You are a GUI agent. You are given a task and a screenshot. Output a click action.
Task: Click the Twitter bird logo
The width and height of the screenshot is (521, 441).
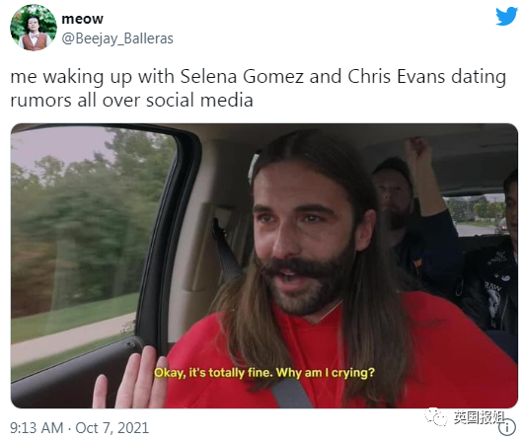tap(506, 16)
